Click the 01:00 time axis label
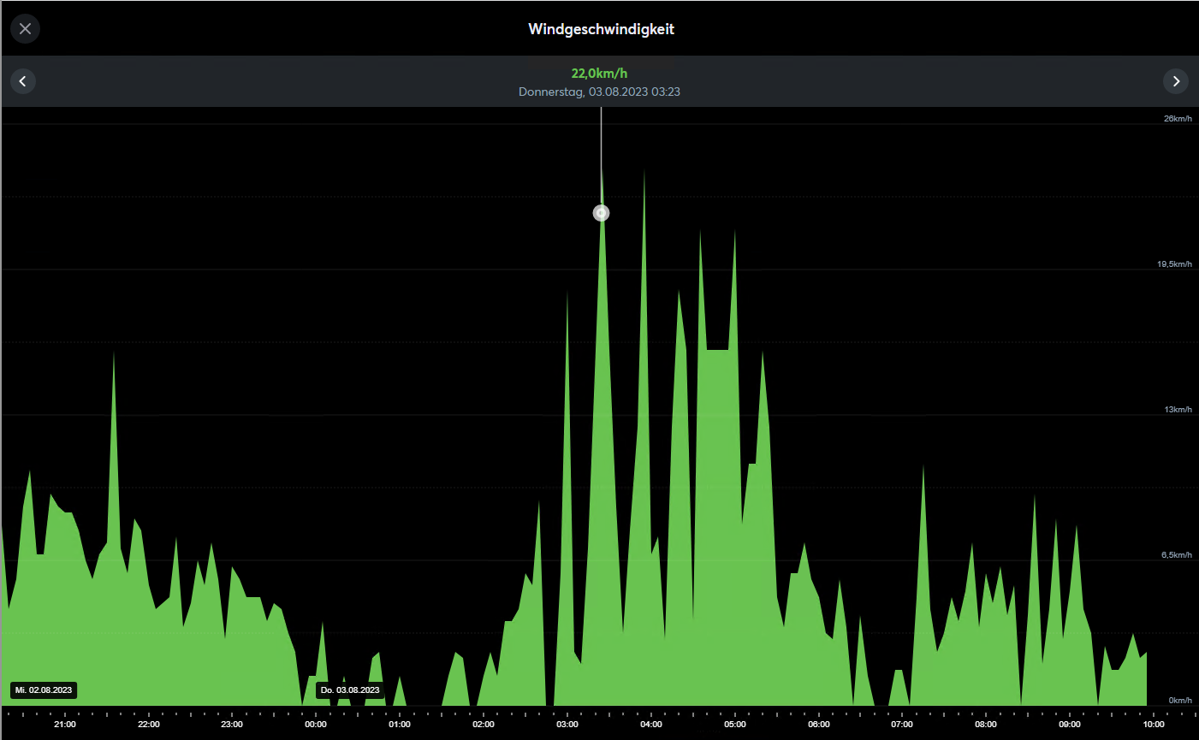 point(400,725)
